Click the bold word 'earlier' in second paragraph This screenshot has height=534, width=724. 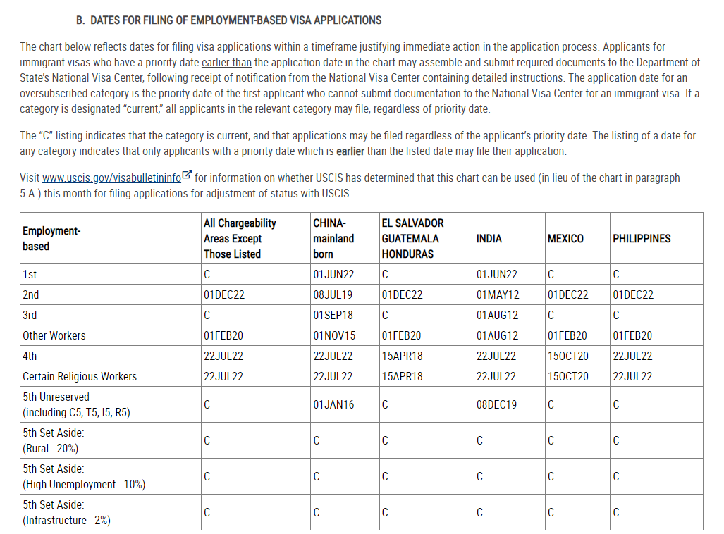[350, 151]
